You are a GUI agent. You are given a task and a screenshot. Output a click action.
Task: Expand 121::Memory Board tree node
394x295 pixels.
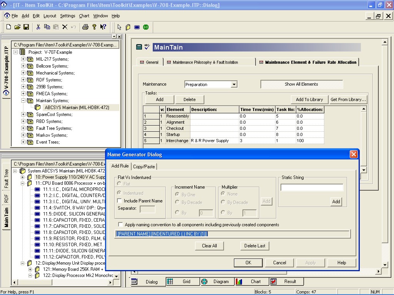pos(30,269)
